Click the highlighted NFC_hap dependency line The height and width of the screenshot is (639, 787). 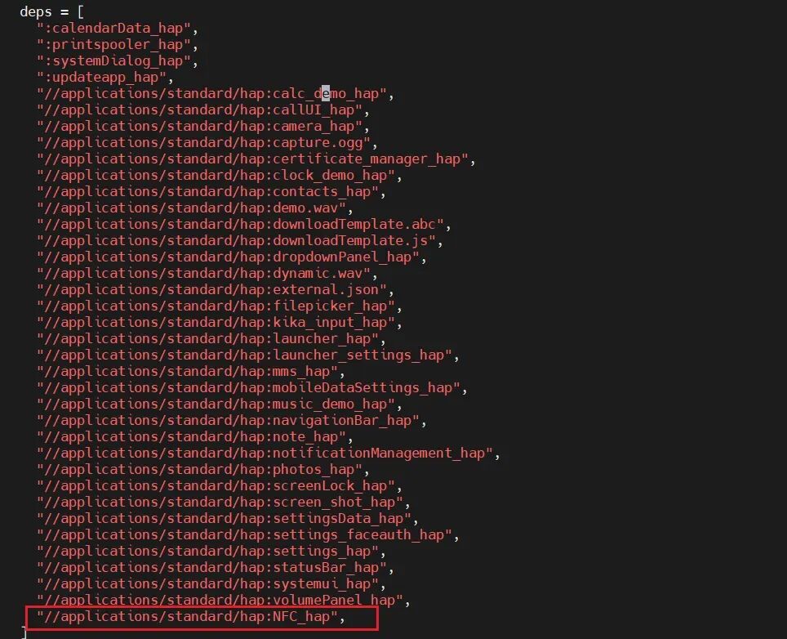coord(191,616)
